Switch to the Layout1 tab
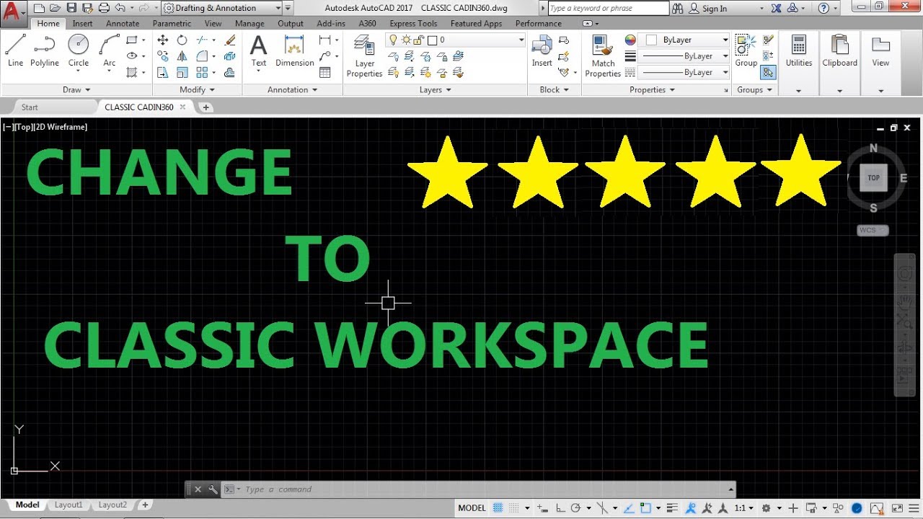The width and height of the screenshot is (923, 519). tap(69, 505)
